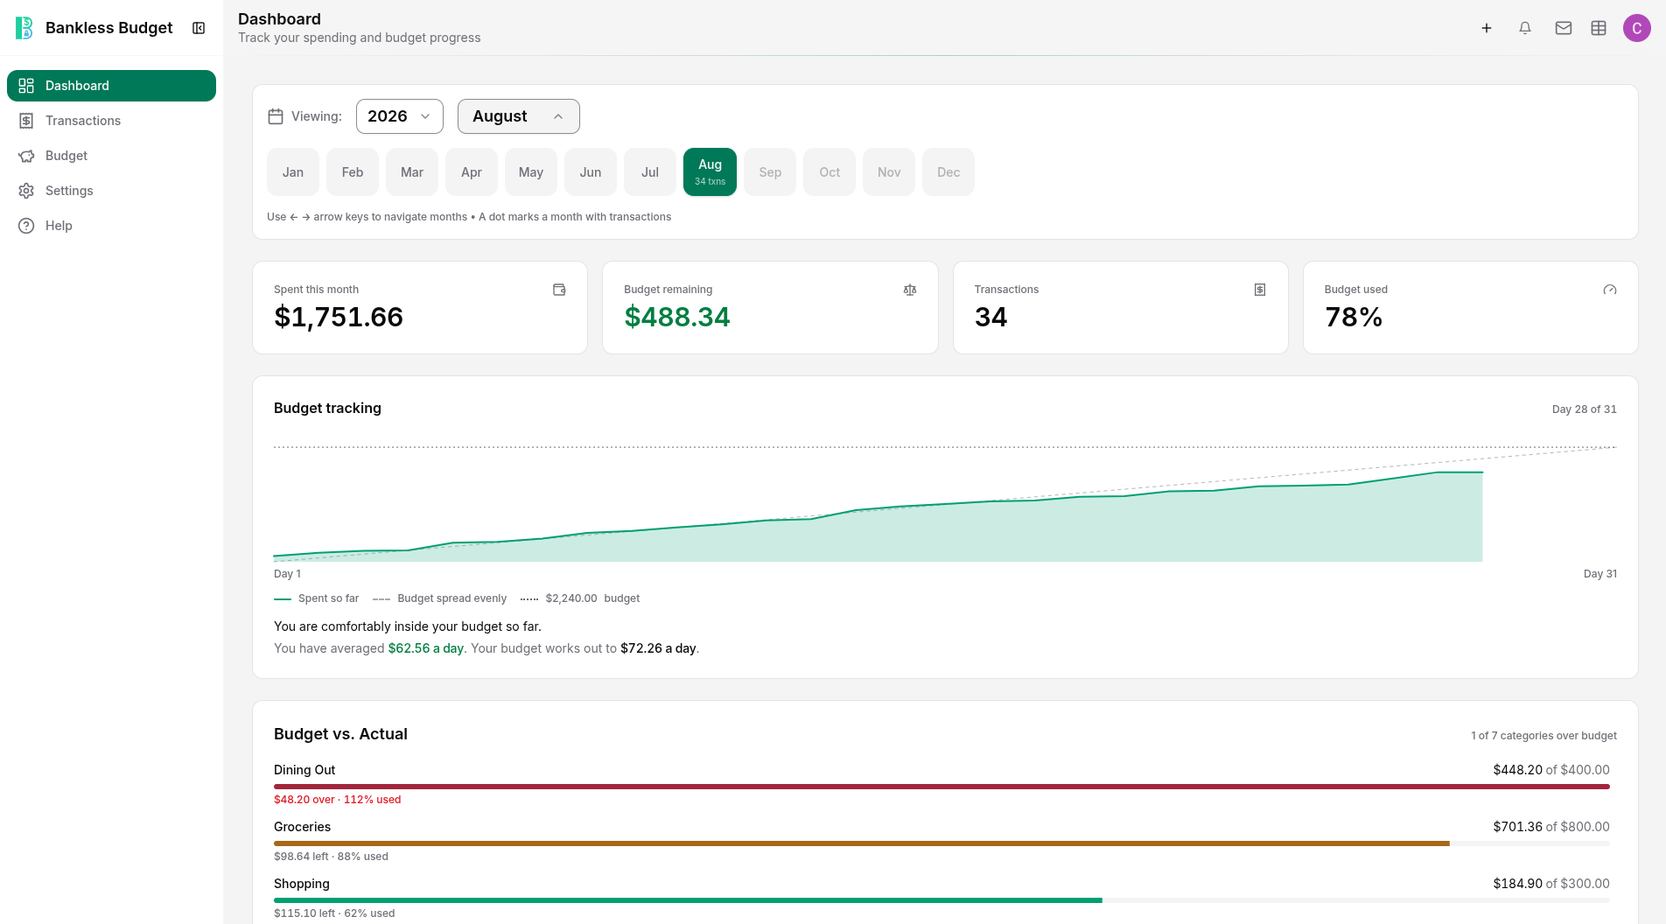Click the Shopping category label
Image resolution: width=1666 pixels, height=924 pixels.
(302, 884)
